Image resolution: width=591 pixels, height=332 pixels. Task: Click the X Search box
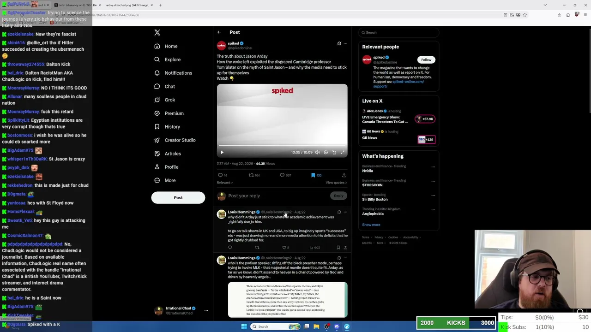click(399, 32)
